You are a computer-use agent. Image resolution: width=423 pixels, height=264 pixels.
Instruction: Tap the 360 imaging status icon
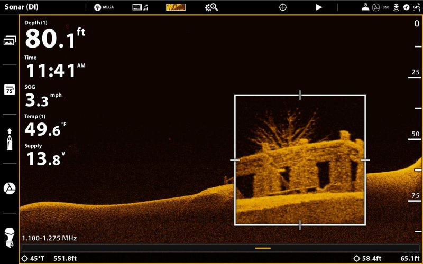click(x=385, y=7)
